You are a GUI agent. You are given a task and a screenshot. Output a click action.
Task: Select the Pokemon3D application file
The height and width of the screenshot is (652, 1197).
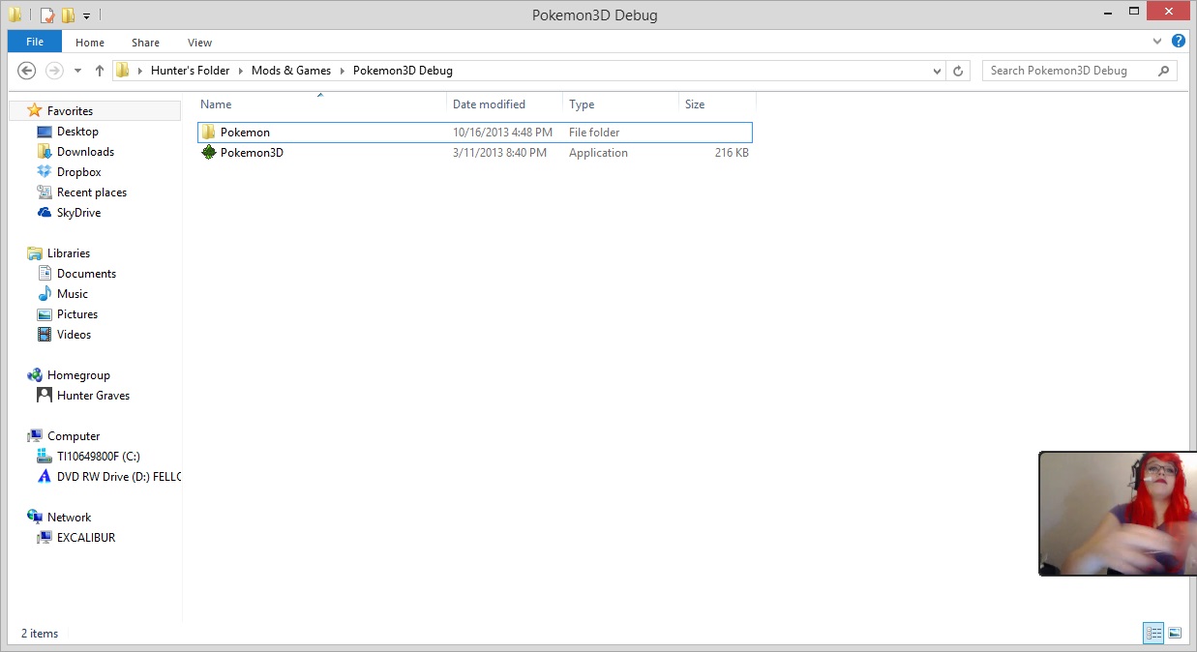point(474,153)
